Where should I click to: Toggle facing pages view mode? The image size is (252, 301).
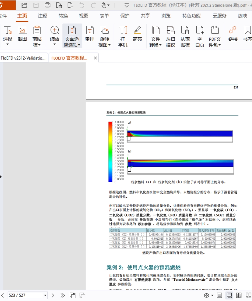tap(239, 295)
